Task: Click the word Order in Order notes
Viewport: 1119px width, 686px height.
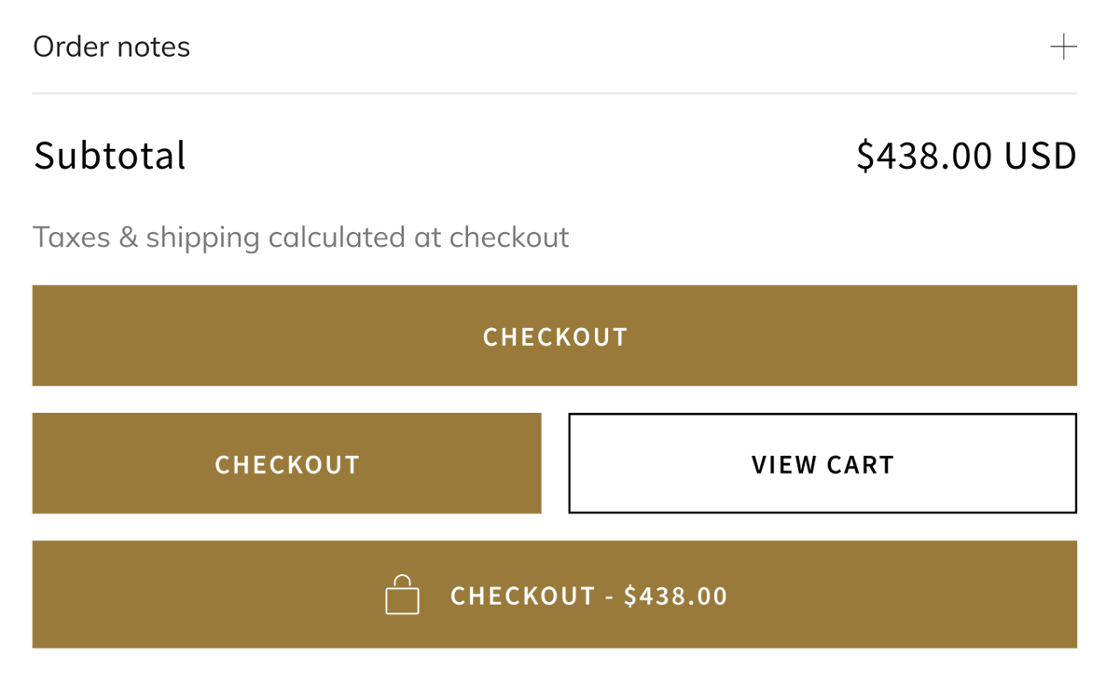Action: pyautogui.click(x=67, y=47)
